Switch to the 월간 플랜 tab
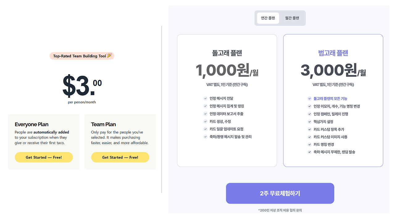 [292, 18]
